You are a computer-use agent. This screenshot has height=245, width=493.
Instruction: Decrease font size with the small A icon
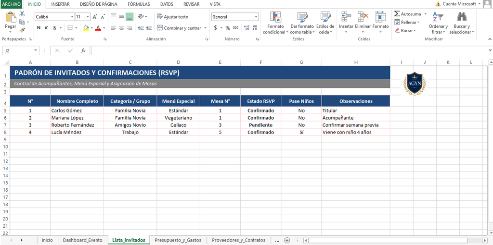[x=103, y=17]
